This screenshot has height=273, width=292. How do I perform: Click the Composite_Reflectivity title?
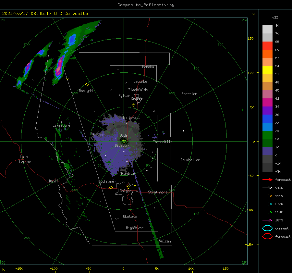click(146, 5)
